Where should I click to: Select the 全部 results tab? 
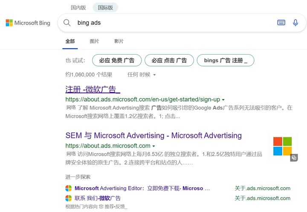pos(70,41)
